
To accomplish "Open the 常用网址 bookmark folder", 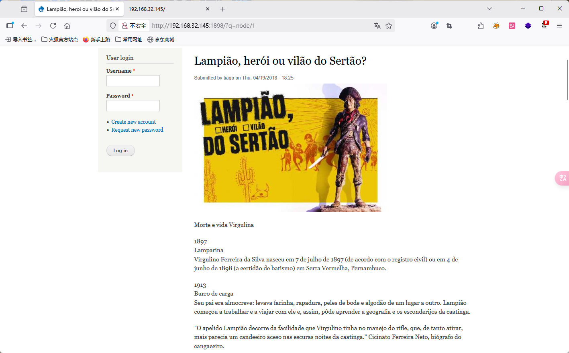I will coord(129,39).
